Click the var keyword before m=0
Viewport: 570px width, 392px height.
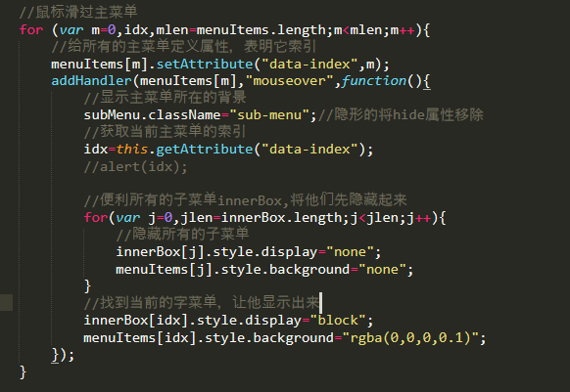tap(71, 29)
